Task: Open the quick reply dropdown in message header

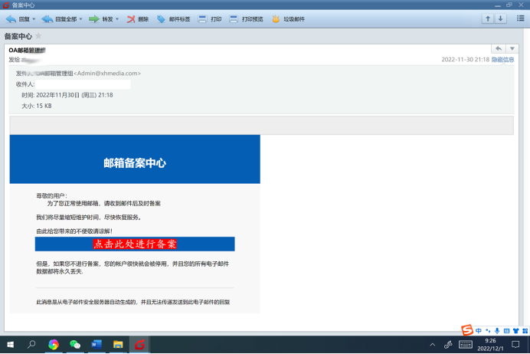Action: 512,49
